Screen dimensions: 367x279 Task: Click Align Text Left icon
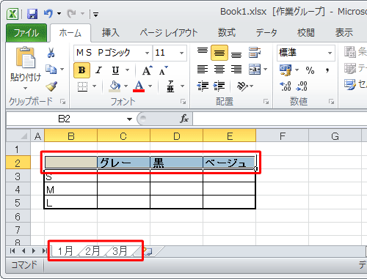[203, 70]
